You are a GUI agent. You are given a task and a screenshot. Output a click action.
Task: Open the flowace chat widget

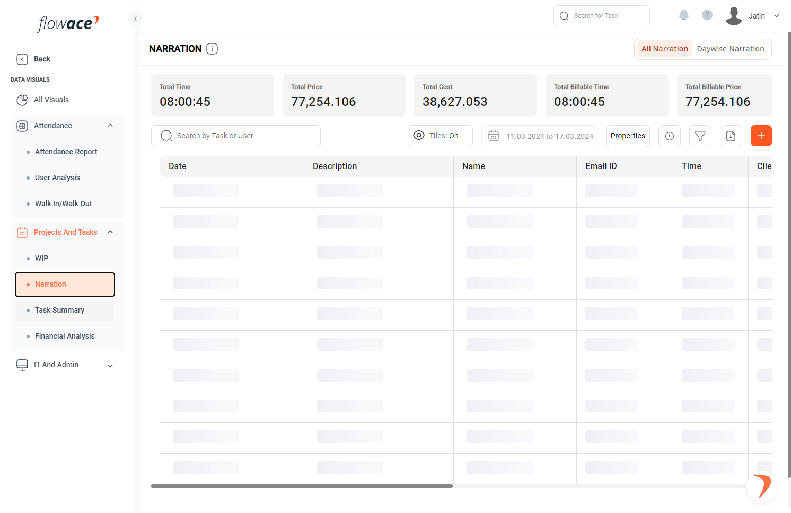[762, 486]
